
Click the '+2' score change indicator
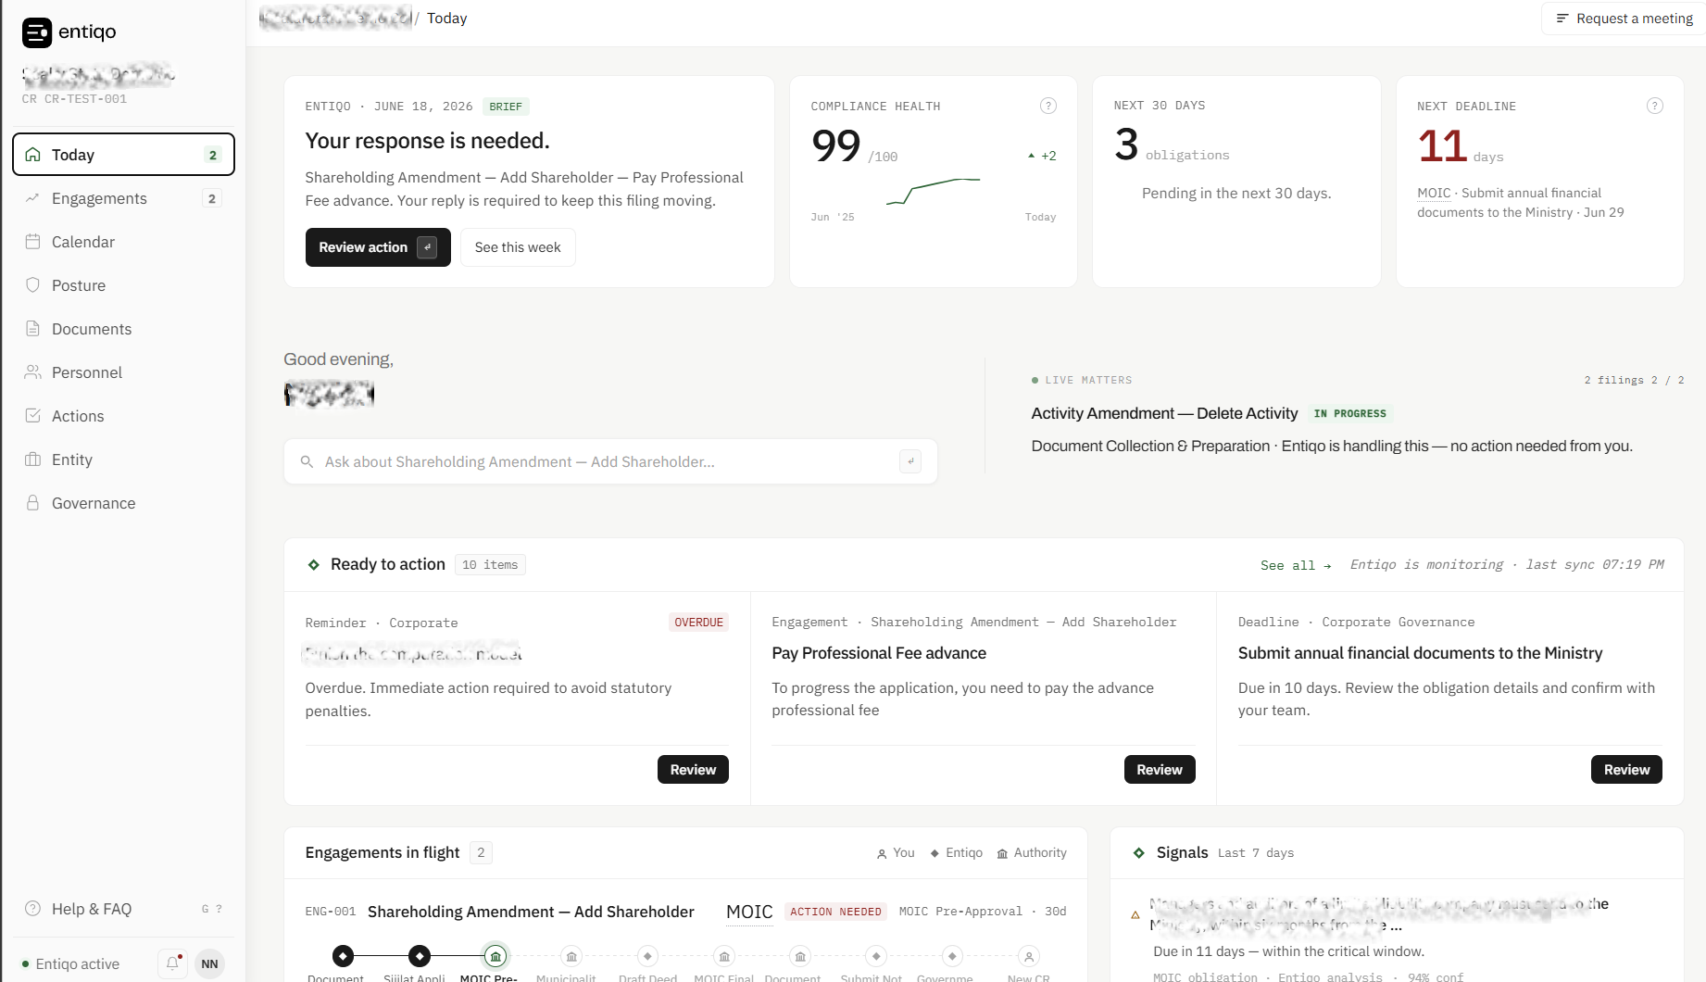pyautogui.click(x=1042, y=156)
